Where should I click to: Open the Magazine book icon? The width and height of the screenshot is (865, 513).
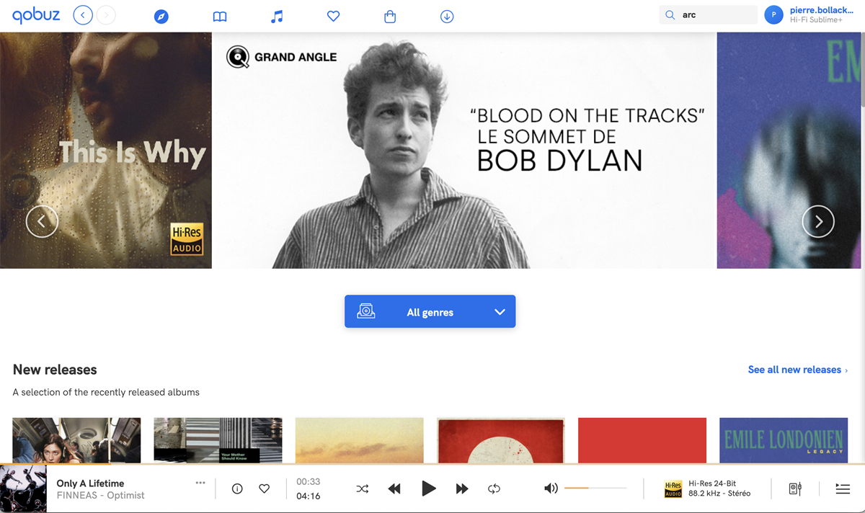(220, 17)
